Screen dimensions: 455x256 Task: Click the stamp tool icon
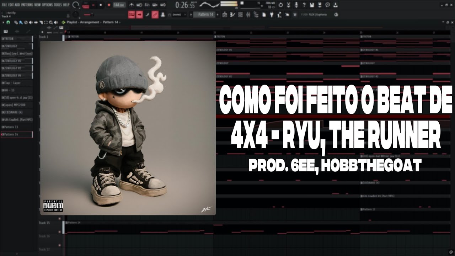[x=162, y=15]
